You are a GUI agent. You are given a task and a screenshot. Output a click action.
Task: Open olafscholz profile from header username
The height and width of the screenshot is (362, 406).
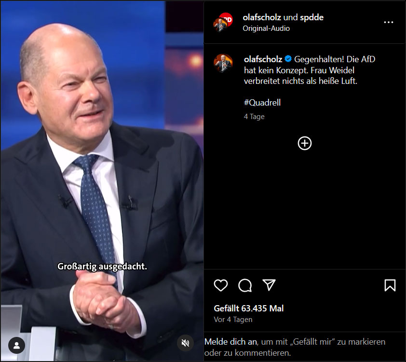click(262, 17)
